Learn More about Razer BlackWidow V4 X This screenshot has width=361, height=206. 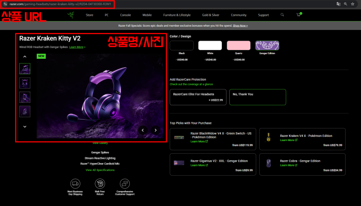click(199, 142)
